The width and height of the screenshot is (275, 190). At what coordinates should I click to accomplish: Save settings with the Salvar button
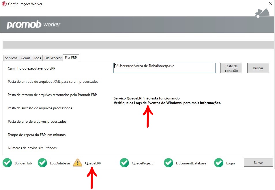click(x=258, y=163)
